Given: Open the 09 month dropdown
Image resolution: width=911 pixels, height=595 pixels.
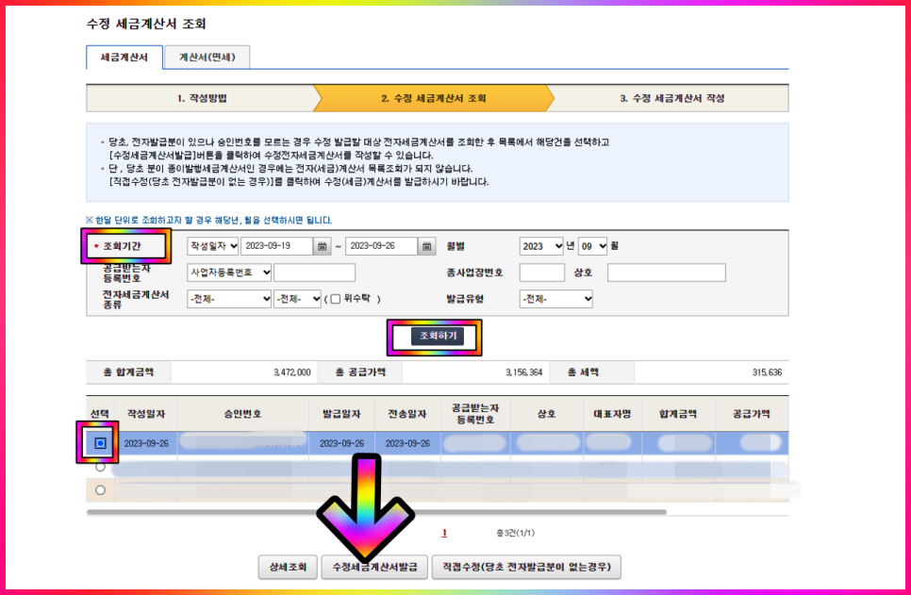Looking at the screenshot, I should 592,246.
